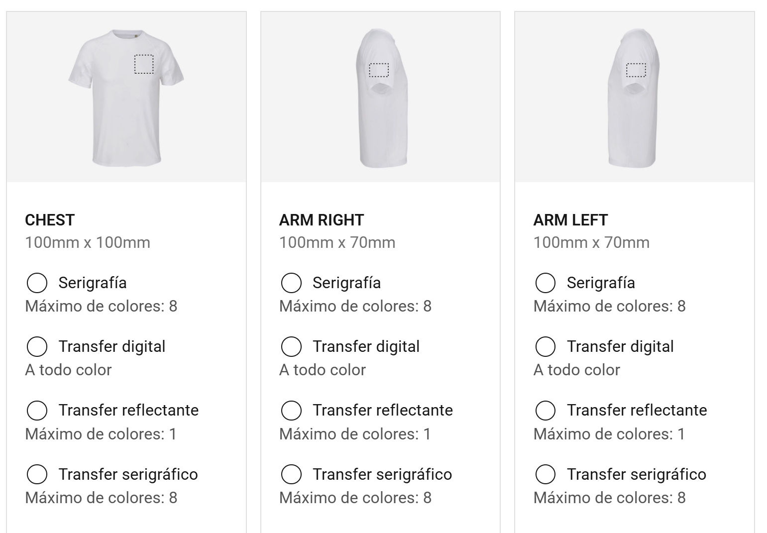Choose Transfer serigráfico for ARM RIGHT

coord(291,474)
